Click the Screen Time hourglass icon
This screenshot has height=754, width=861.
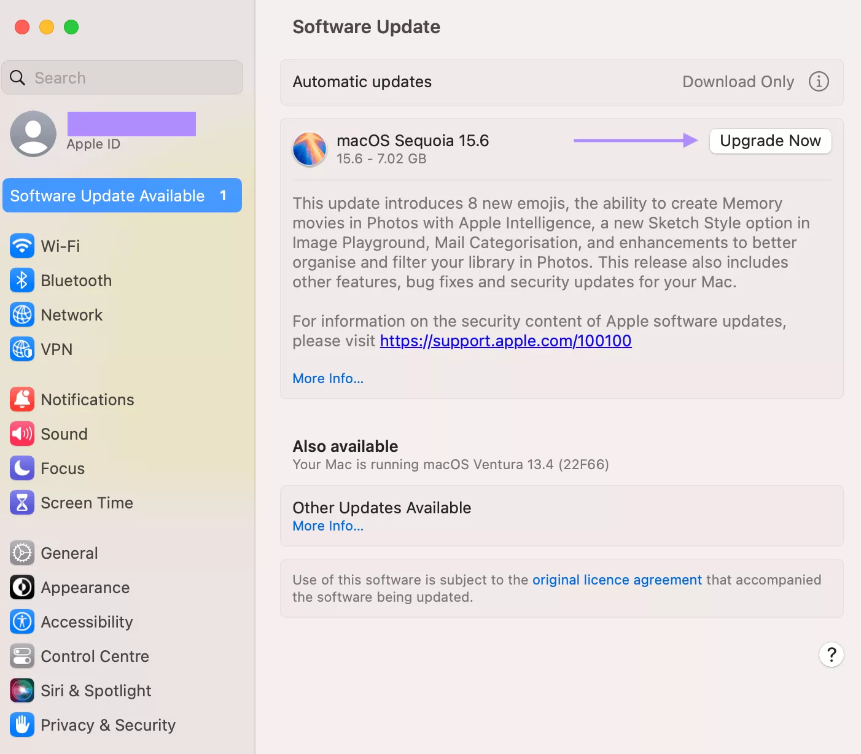[x=22, y=503]
